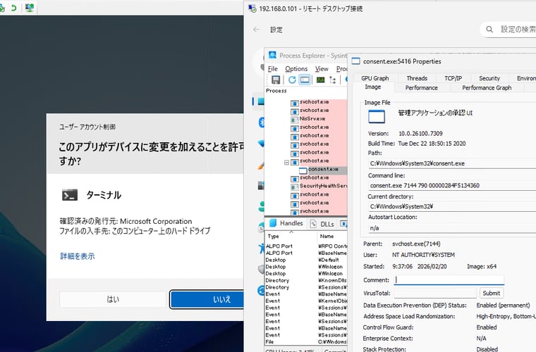This screenshot has height=352, width=536.
Task: Select the Image tab in Properties
Action: (373, 87)
